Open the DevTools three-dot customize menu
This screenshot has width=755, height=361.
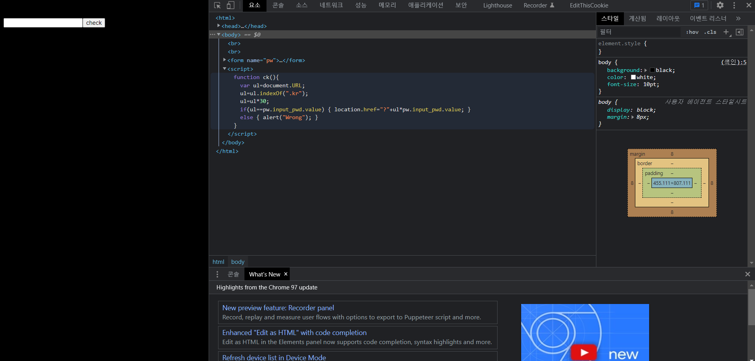pos(734,5)
